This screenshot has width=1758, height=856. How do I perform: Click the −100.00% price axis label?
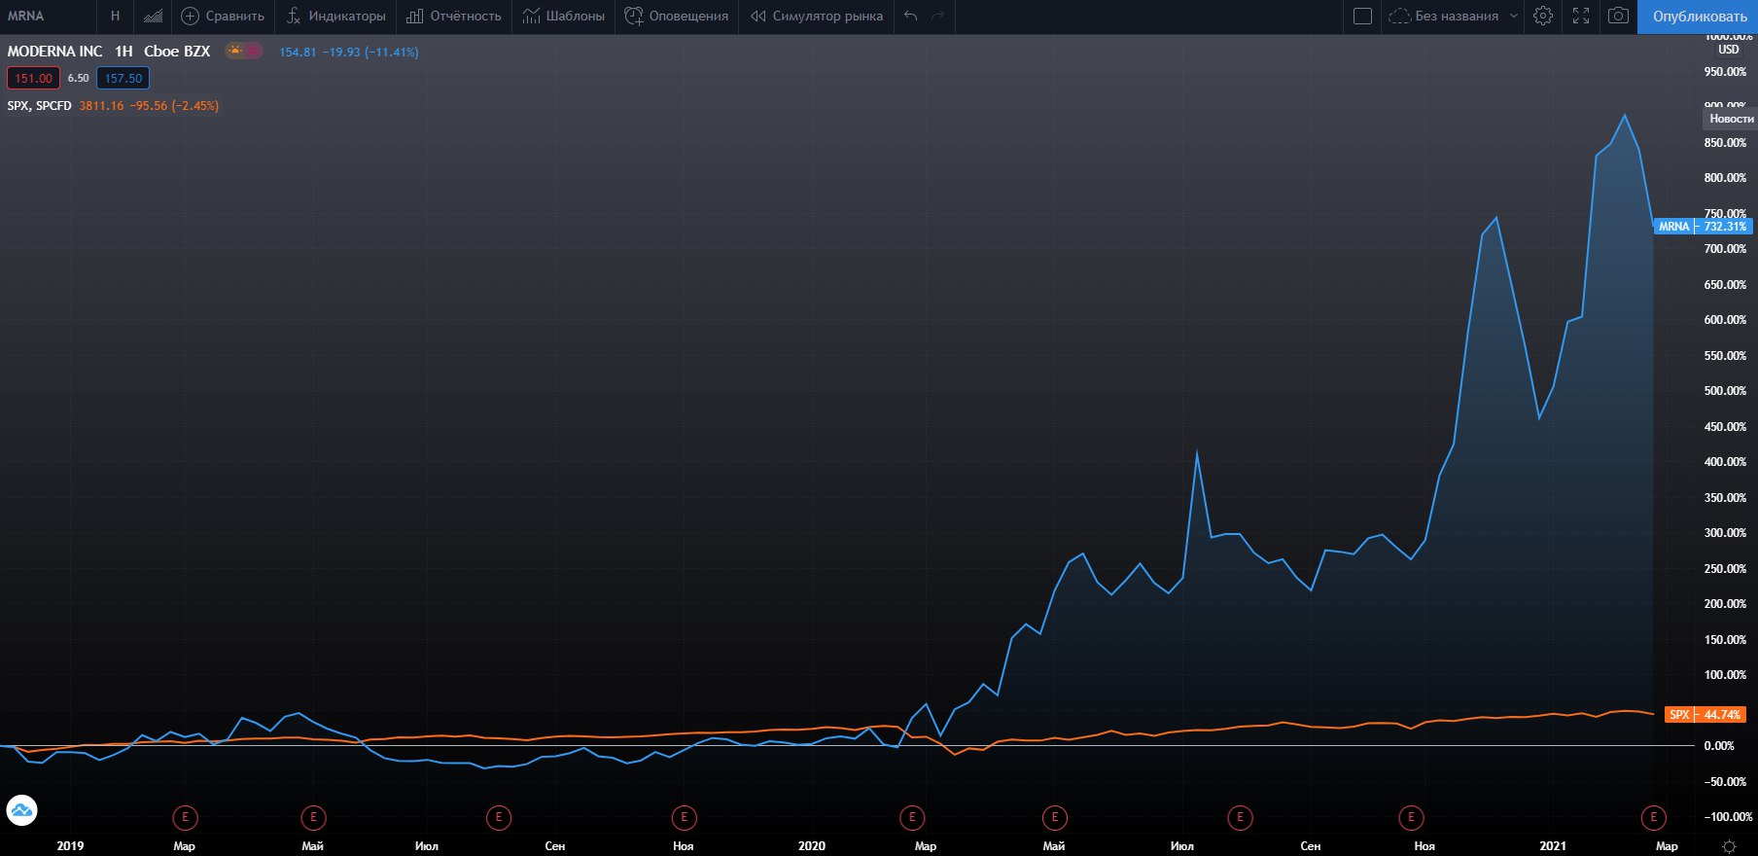click(x=1728, y=817)
